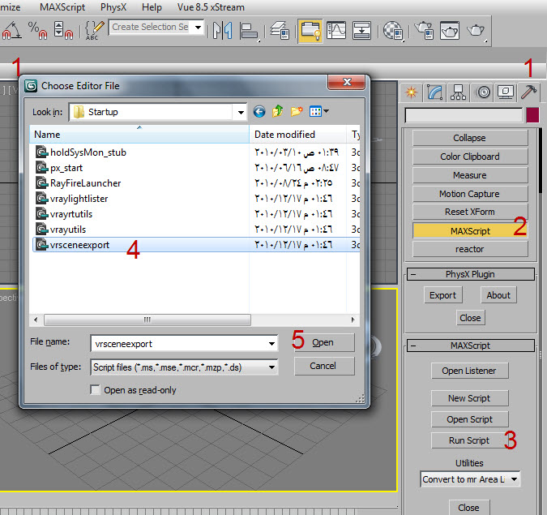The width and height of the screenshot is (547, 515).
Task: Expand the Utilities script dropdown list
Action: pos(515,479)
